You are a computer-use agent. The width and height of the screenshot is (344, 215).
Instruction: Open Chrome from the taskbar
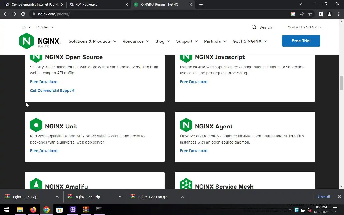[46, 210]
